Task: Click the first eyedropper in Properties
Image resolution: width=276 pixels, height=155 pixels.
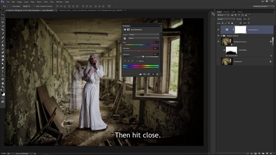Action: tap(125, 61)
